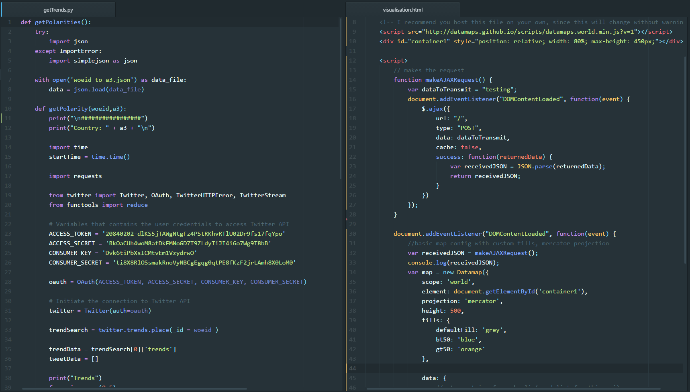Click the datamaps.github.io script URL
This screenshot has width=690, height=392.
pos(530,32)
